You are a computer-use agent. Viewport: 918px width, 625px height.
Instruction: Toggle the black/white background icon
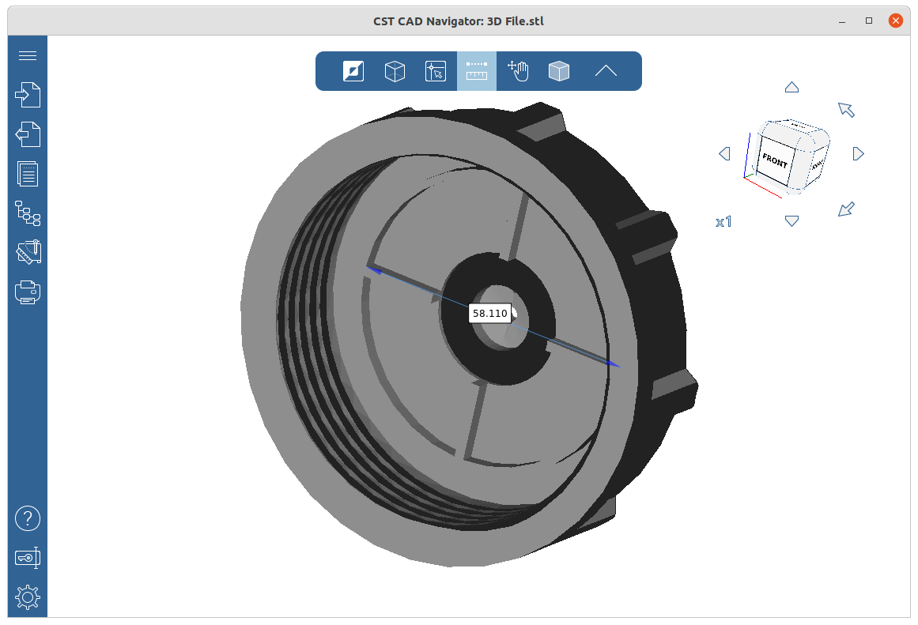353,71
